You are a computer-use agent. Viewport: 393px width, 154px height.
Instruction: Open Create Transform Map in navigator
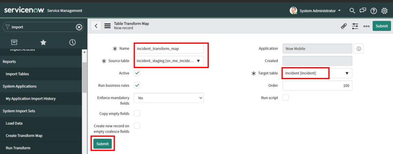point(24,136)
